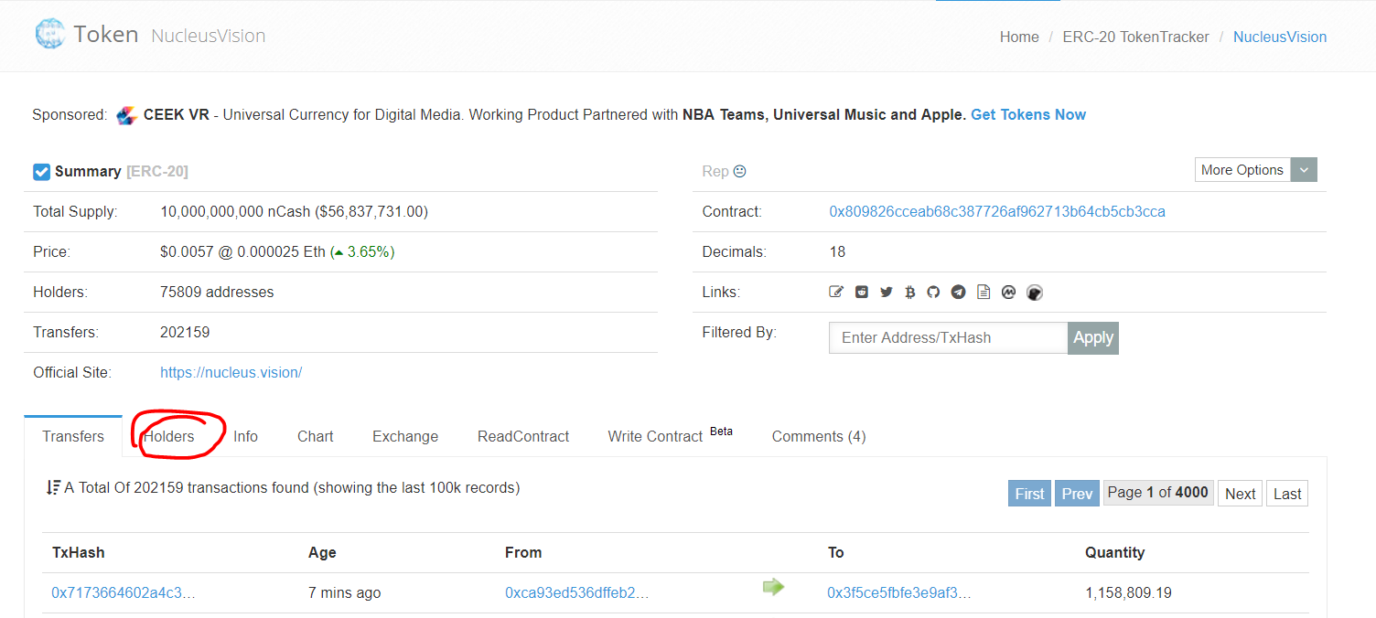Click the TxHash column header
Screen dimensions: 1376x618
point(78,552)
